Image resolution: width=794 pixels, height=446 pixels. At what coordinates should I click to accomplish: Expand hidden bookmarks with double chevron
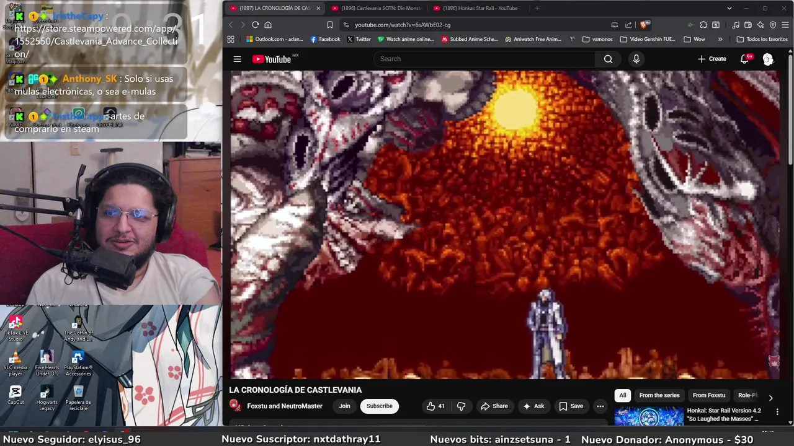(x=720, y=39)
